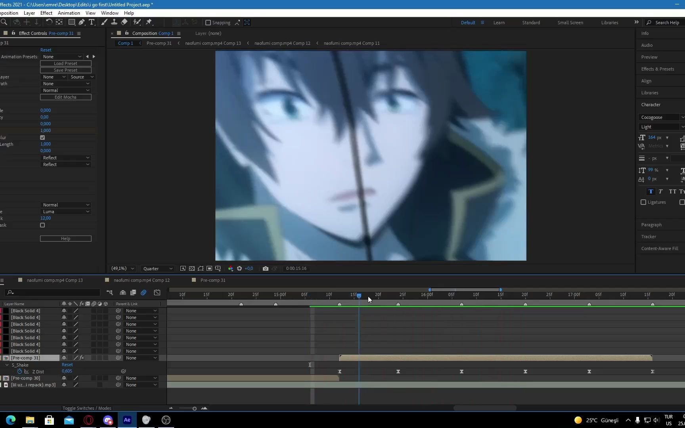Open the Parent & Link dropdown for Pre-comp 31
The width and height of the screenshot is (685, 428).
coord(141,357)
